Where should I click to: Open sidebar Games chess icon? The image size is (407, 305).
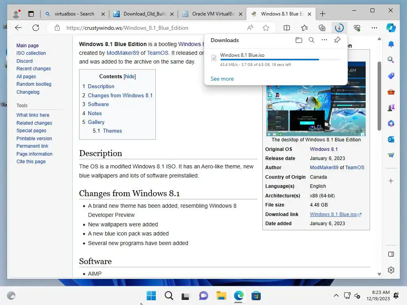(391, 107)
